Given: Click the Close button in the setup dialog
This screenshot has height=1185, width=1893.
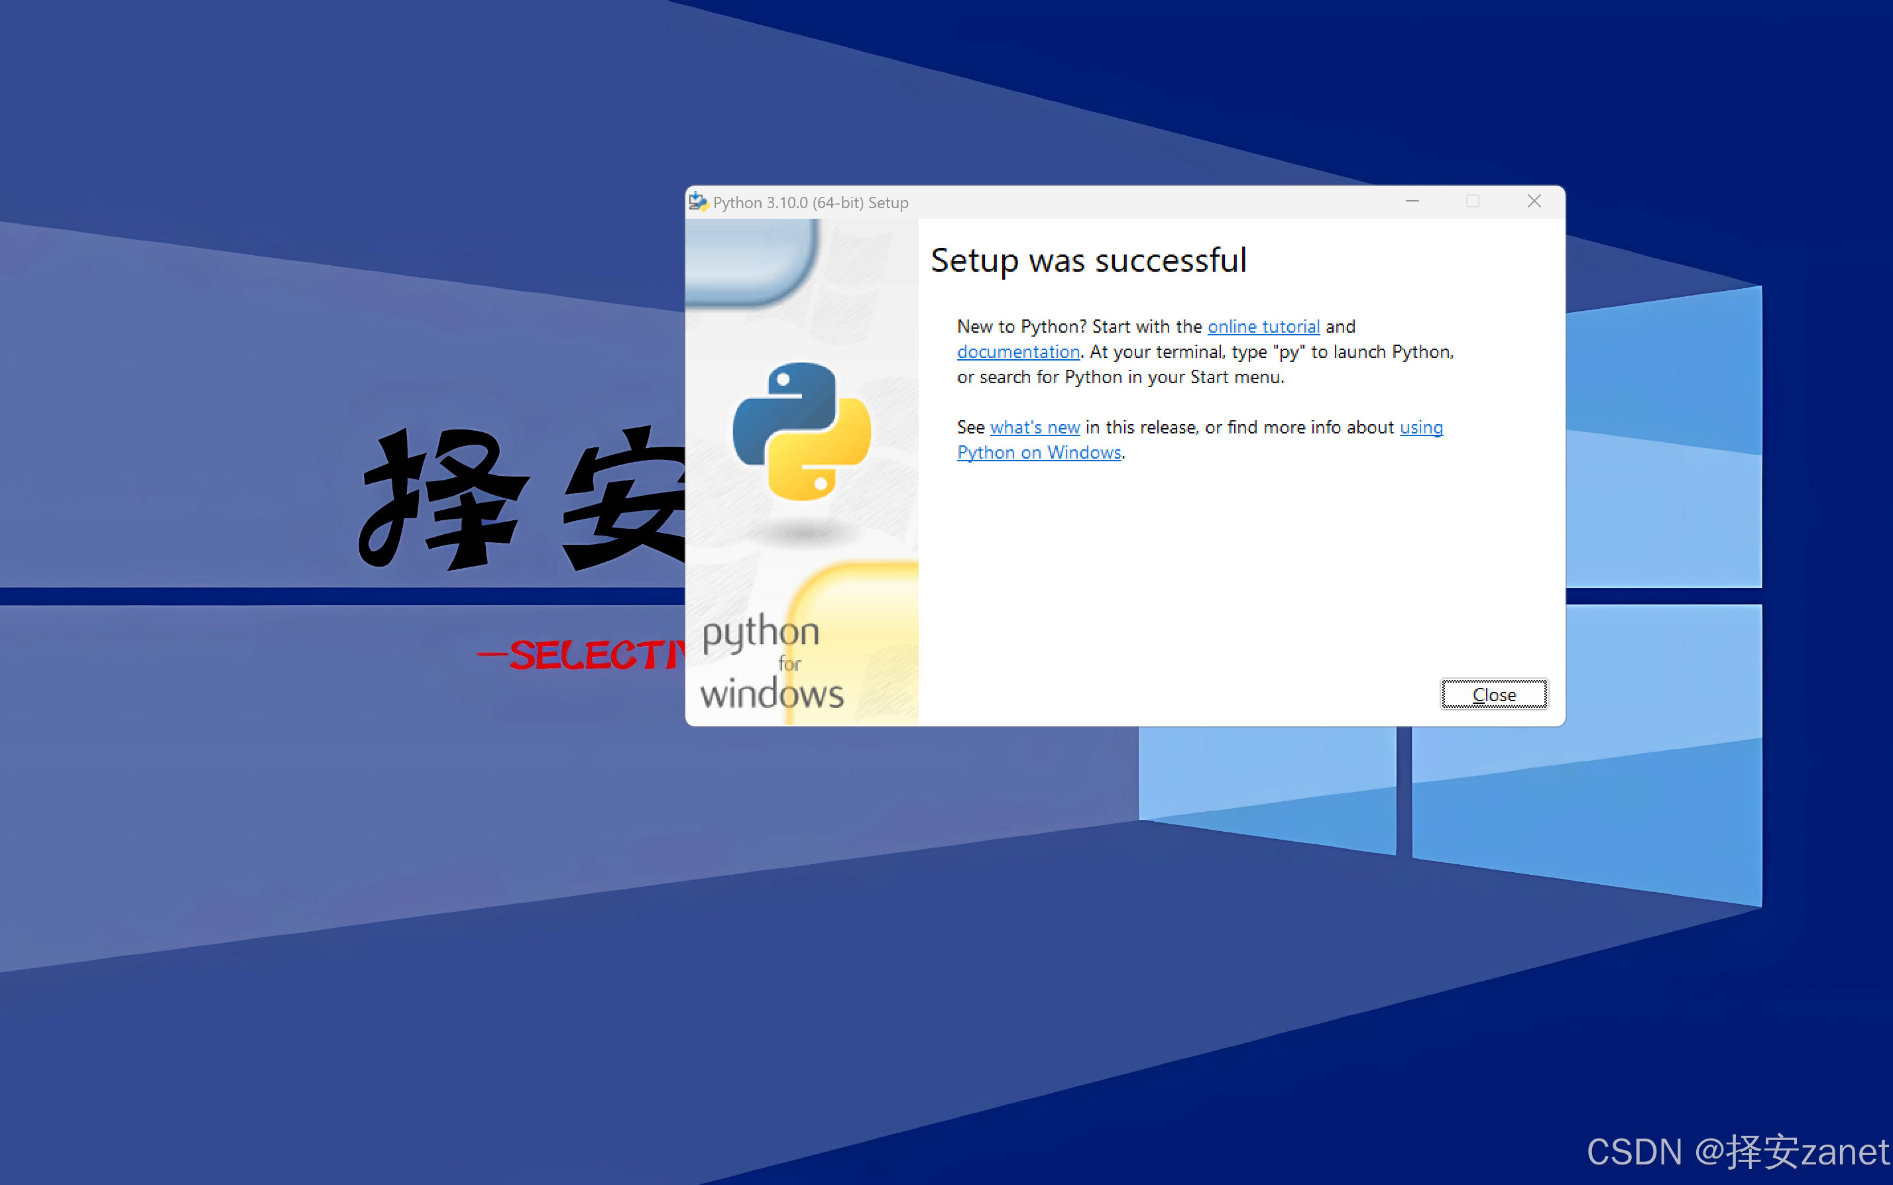Looking at the screenshot, I should click(1494, 695).
